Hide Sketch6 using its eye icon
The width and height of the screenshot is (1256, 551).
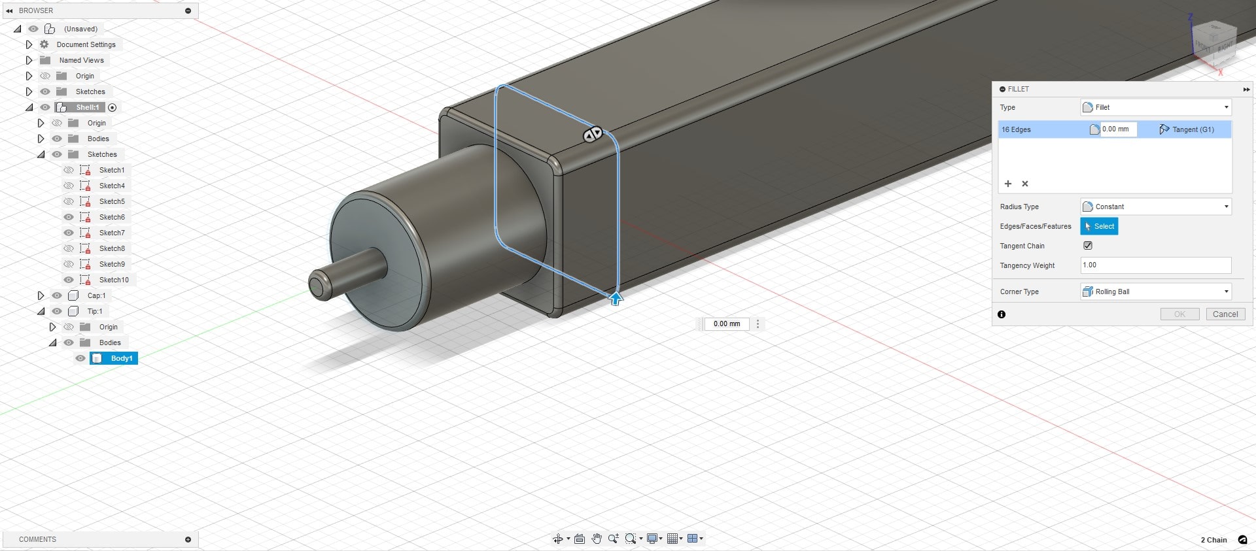[x=69, y=217]
